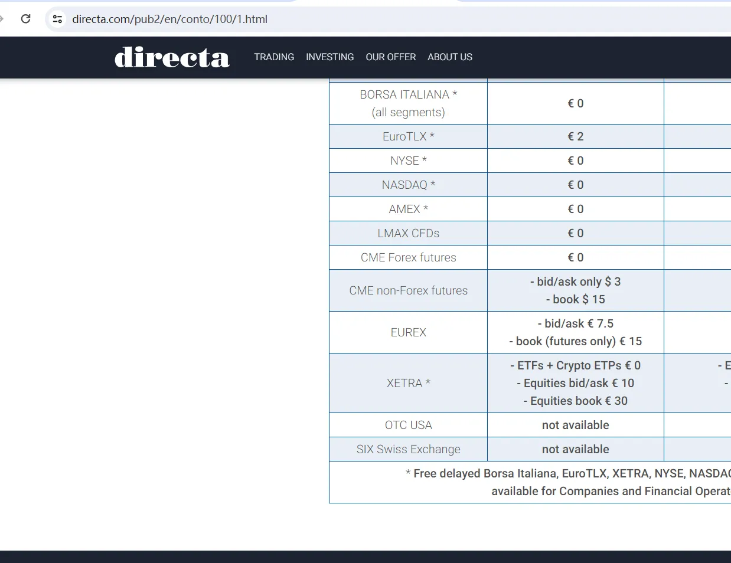The height and width of the screenshot is (563, 731).
Task: Select the URL in the address bar
Action: tap(170, 19)
